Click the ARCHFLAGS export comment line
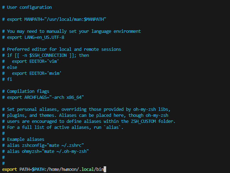Image resolution: width=230 pixels, height=173 pixels. click(x=43, y=97)
